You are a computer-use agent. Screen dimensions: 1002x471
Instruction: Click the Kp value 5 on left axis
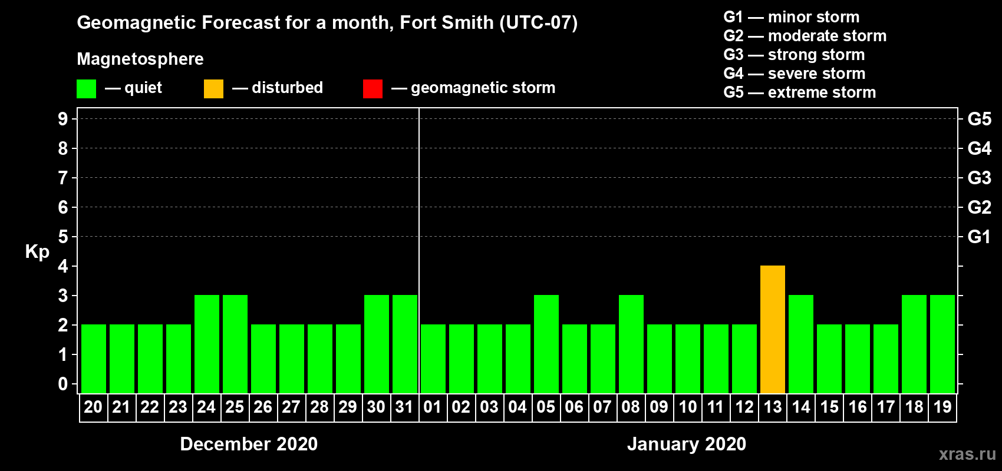[x=63, y=237]
